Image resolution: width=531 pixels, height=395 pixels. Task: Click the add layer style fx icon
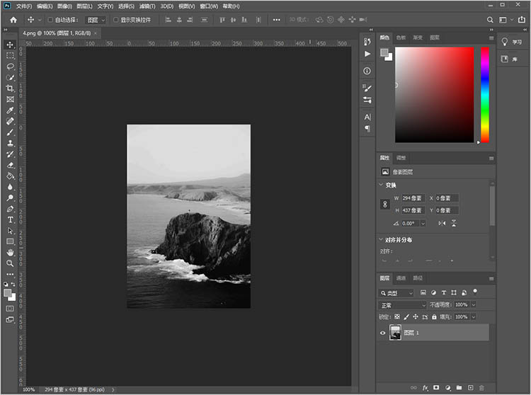tap(426, 388)
